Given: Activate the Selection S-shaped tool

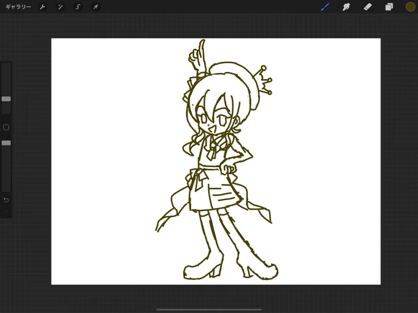Looking at the screenshot, I should (x=78, y=7).
